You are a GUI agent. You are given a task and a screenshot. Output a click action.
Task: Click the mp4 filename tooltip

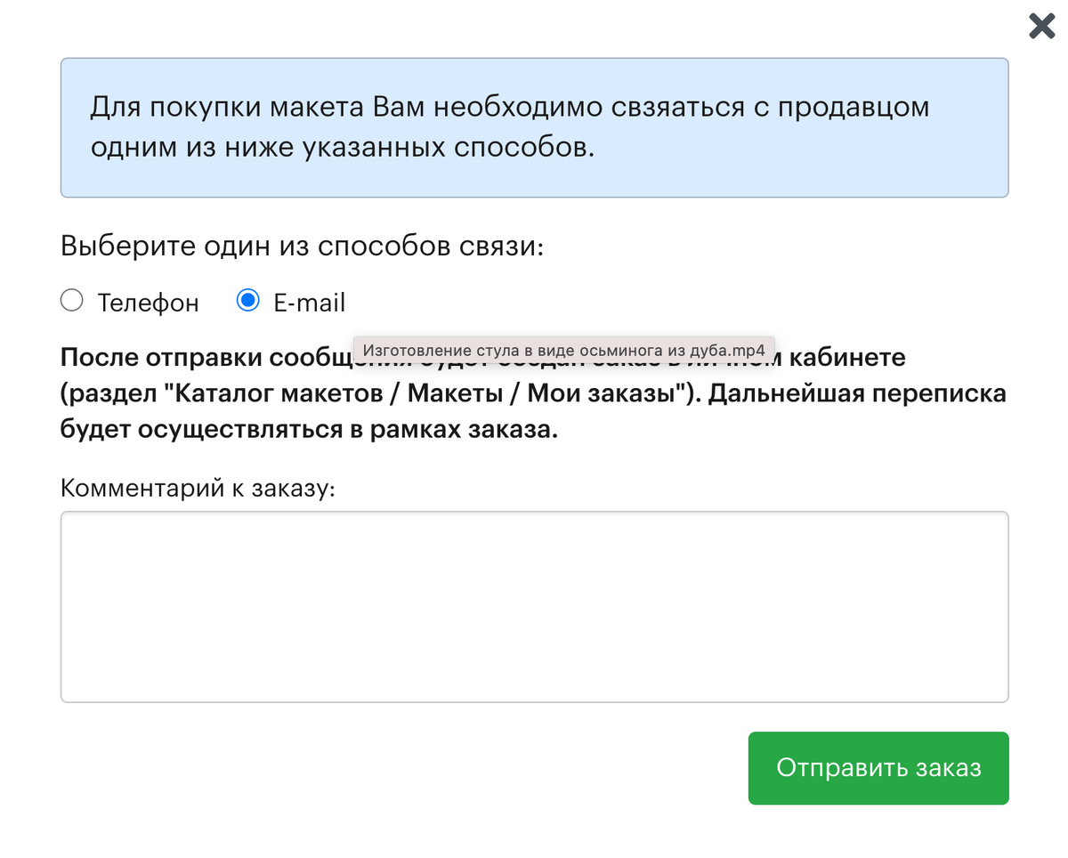563,350
